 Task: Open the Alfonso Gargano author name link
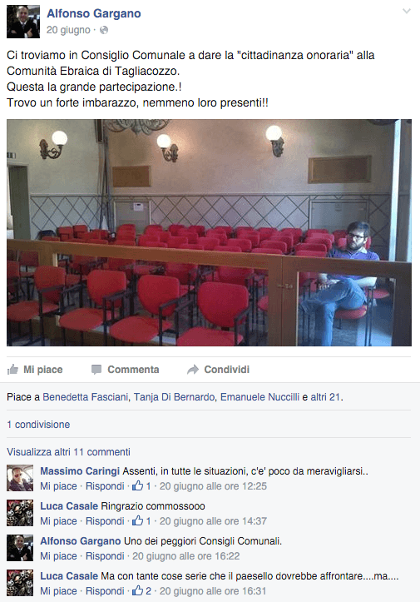pos(94,13)
